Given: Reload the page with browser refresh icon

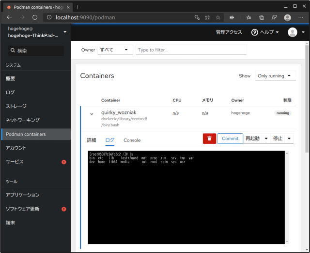Looking at the screenshot, I should tap(35, 17).
